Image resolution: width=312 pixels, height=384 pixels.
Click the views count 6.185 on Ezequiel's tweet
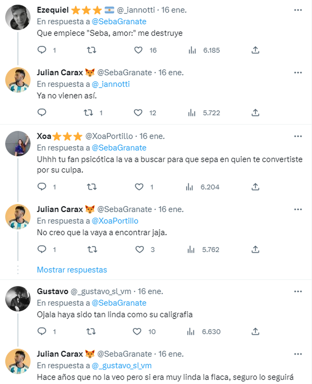point(212,50)
